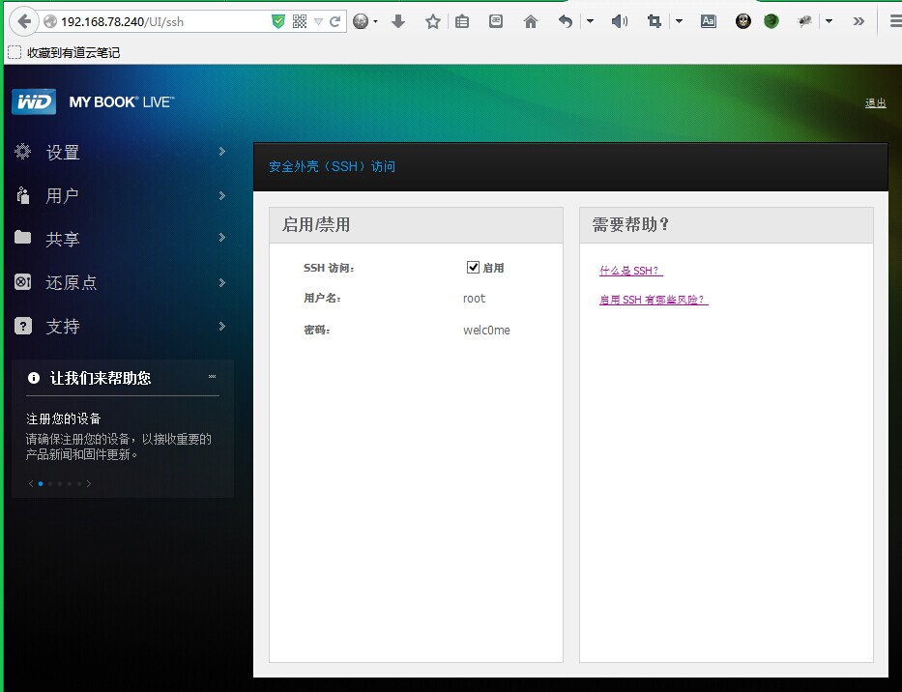Screen dimensions: 902x692
Task: Click the 注册您的设备 heading
Action: click(x=63, y=418)
